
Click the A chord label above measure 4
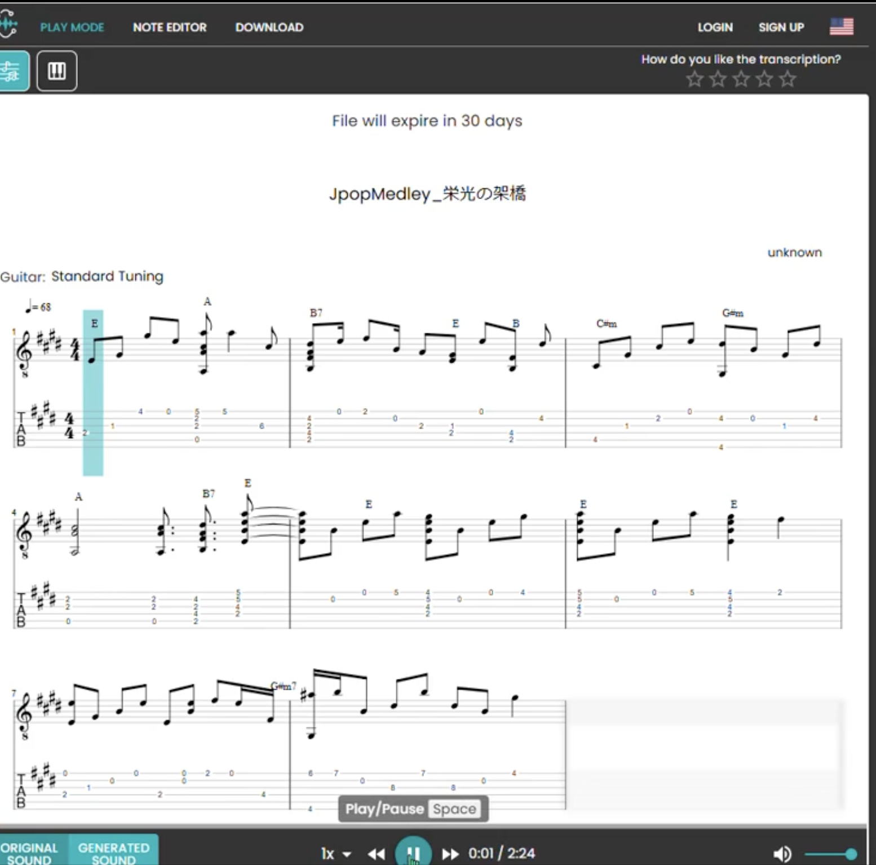coord(78,497)
